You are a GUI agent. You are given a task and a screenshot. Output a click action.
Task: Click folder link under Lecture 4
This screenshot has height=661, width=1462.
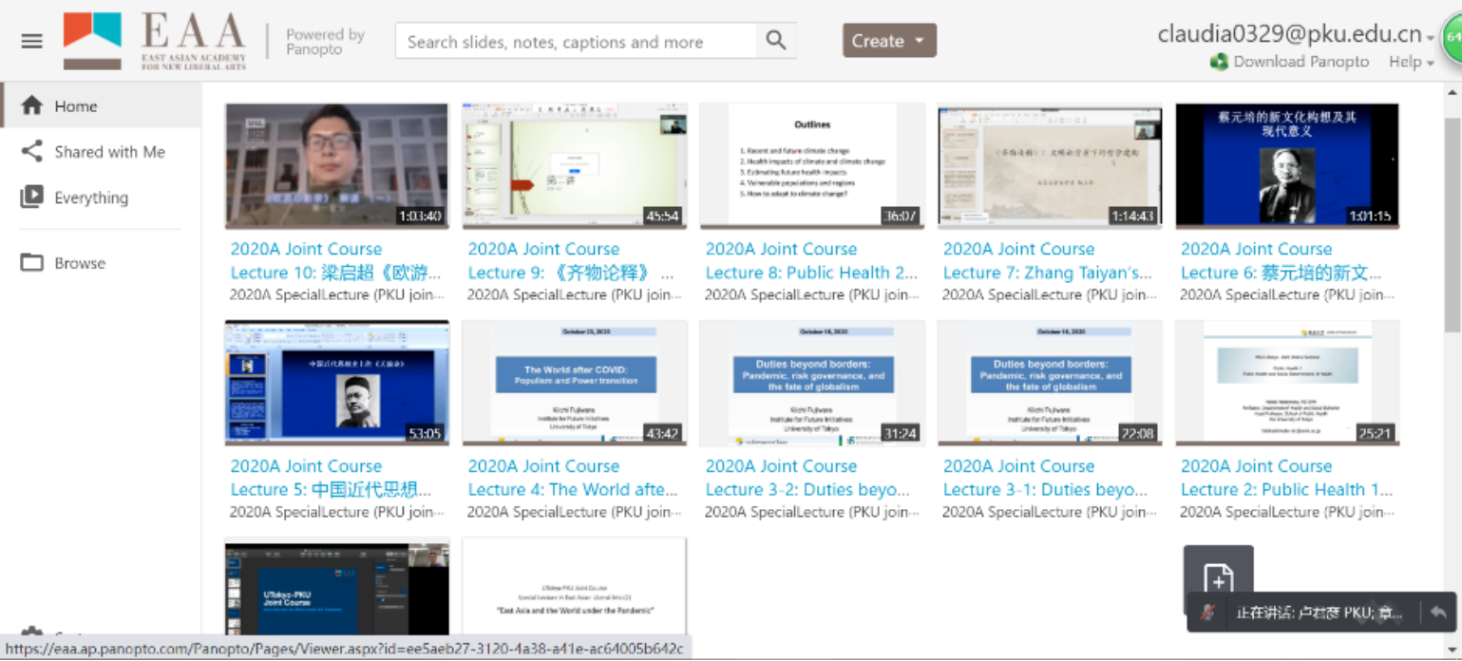(x=574, y=513)
